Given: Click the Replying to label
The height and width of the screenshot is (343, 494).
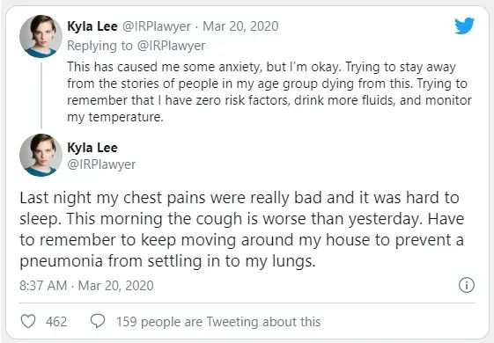Looking at the screenshot, I should 100,46.
